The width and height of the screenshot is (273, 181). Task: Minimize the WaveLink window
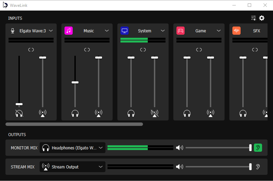[234, 5]
